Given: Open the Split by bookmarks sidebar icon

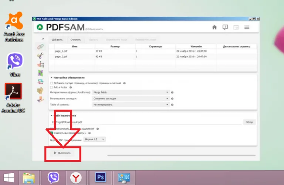Looking at the screenshot, I should pyautogui.click(x=40, y=64).
